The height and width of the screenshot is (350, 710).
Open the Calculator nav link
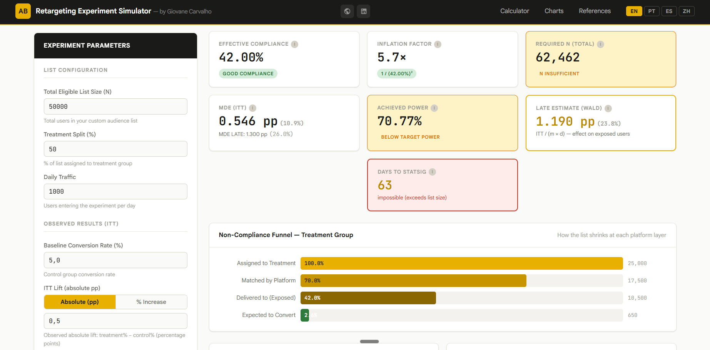[515, 11]
